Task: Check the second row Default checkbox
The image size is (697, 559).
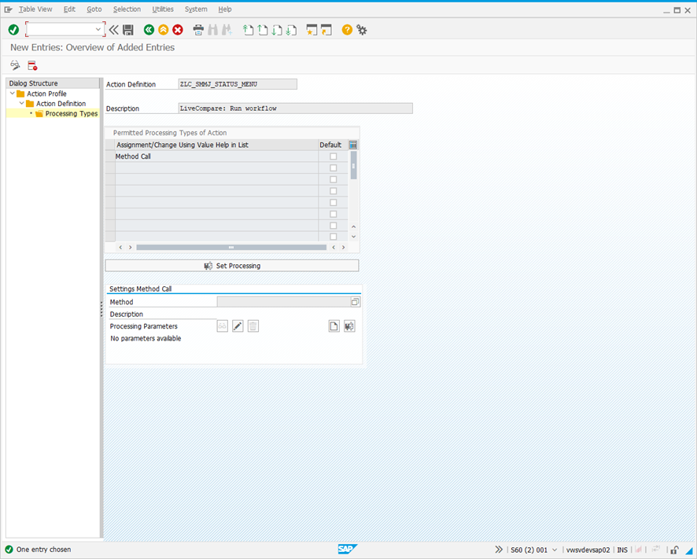Action: [334, 168]
